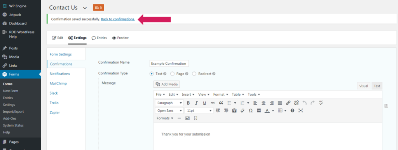398x150 pixels.
Task: Open the editor Edit menu
Action: pyautogui.click(x=174, y=94)
